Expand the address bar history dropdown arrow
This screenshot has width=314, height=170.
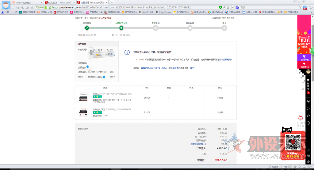233,7
